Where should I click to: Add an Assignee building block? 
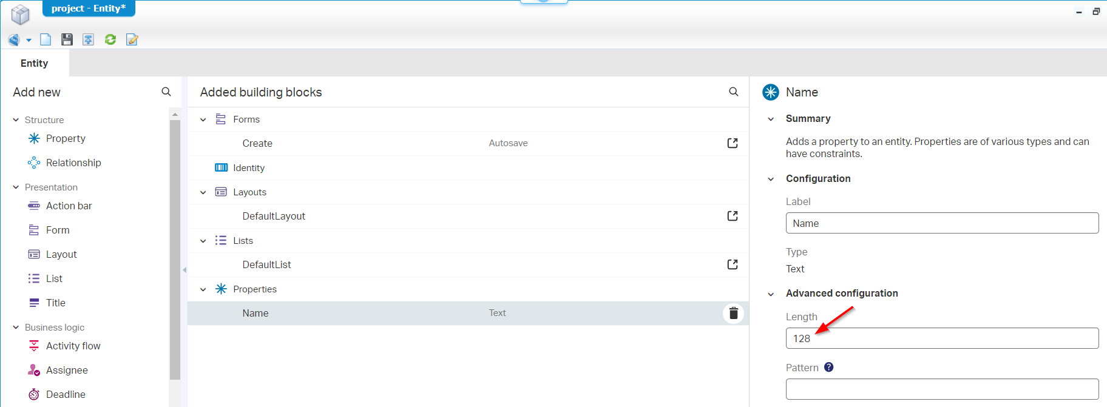pos(67,370)
